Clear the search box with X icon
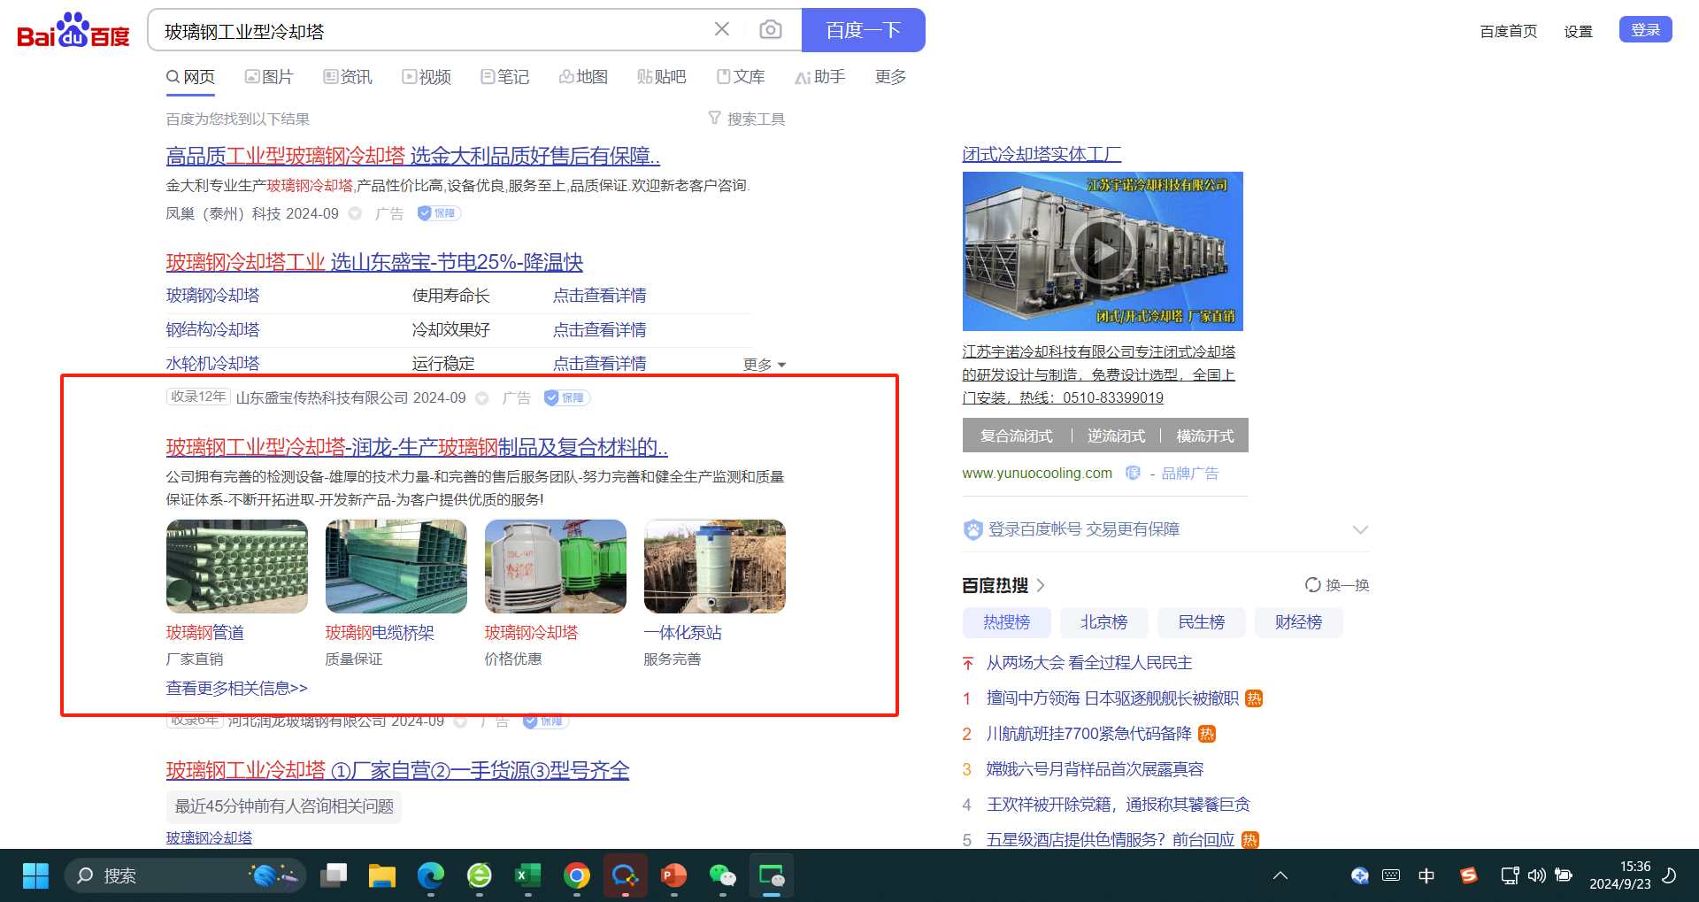The width and height of the screenshot is (1699, 902). pos(721,30)
